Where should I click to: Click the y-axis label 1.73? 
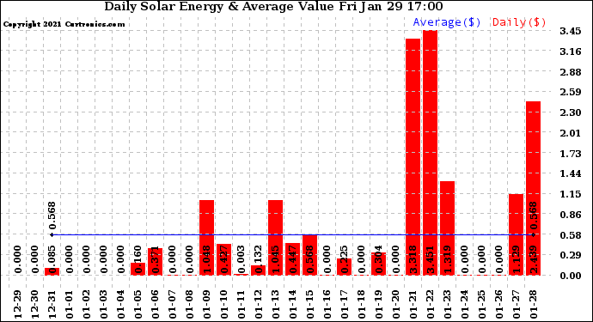(571, 154)
